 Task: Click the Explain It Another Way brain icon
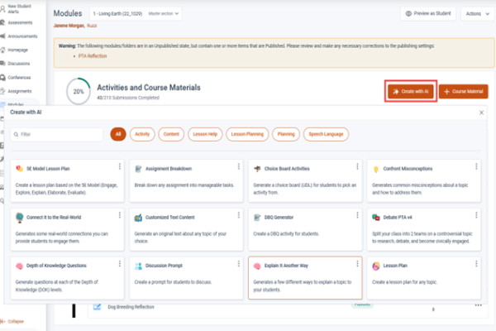pyautogui.click(x=257, y=266)
